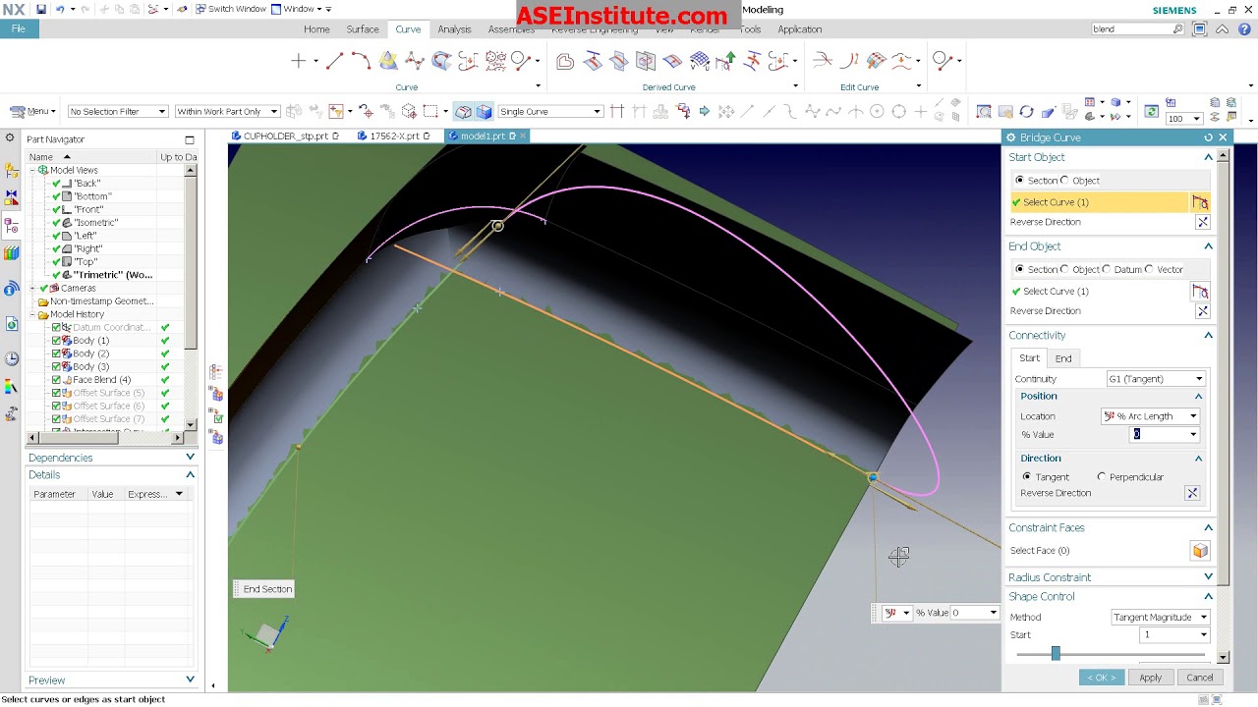
Task: Click the Project Curve icon in Derived Curve
Action: point(593,62)
